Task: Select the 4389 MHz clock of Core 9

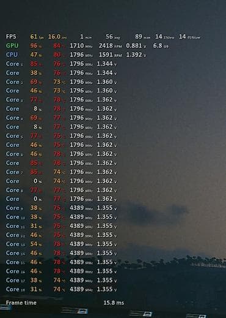Action: [x=81, y=208]
